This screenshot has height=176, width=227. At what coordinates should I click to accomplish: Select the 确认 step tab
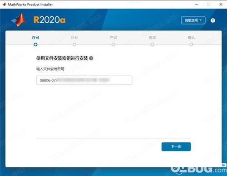[191, 38]
